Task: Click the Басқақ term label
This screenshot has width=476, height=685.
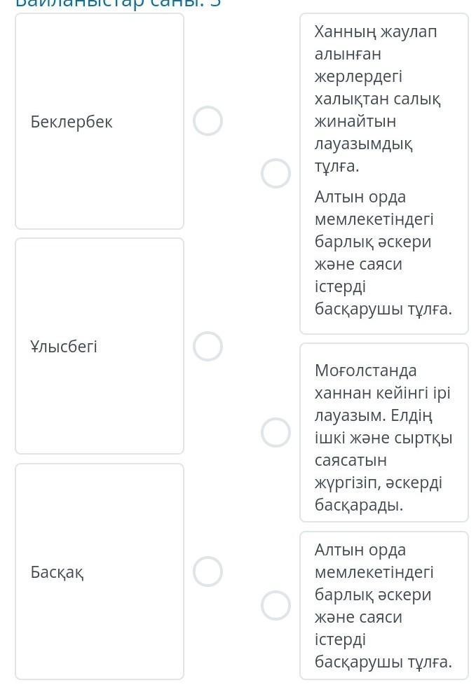Action: 57,572
